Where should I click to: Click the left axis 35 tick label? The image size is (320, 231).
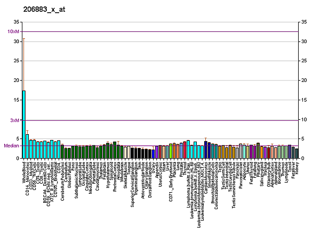16,22
